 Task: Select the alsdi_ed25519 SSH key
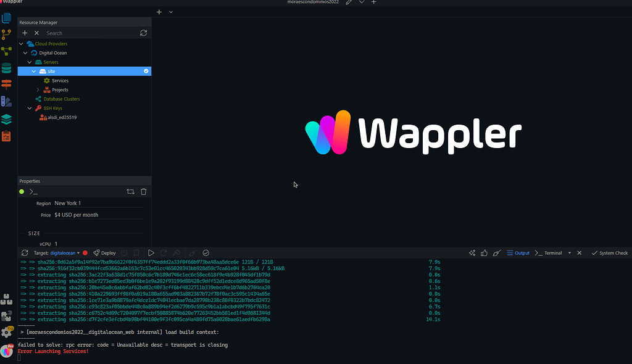62,117
